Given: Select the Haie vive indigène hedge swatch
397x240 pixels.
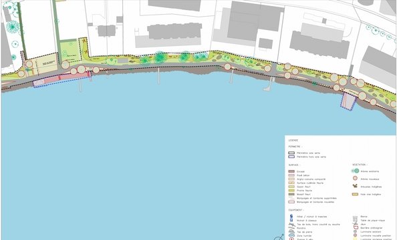Looking at the screenshot, I should click(x=355, y=194).
